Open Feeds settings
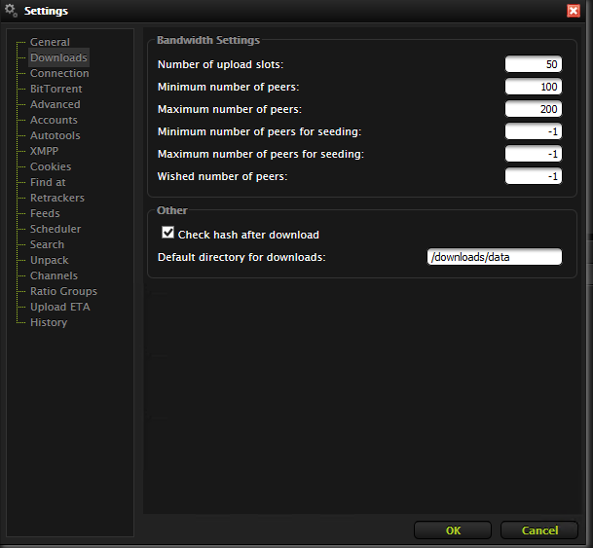 pos(45,213)
